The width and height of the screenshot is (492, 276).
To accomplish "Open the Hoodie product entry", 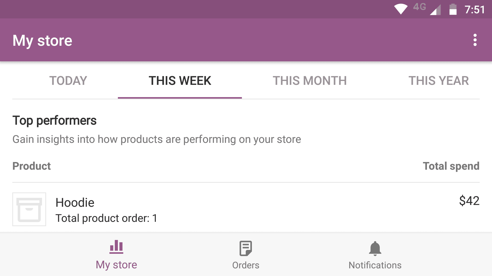I will (x=75, y=203).
